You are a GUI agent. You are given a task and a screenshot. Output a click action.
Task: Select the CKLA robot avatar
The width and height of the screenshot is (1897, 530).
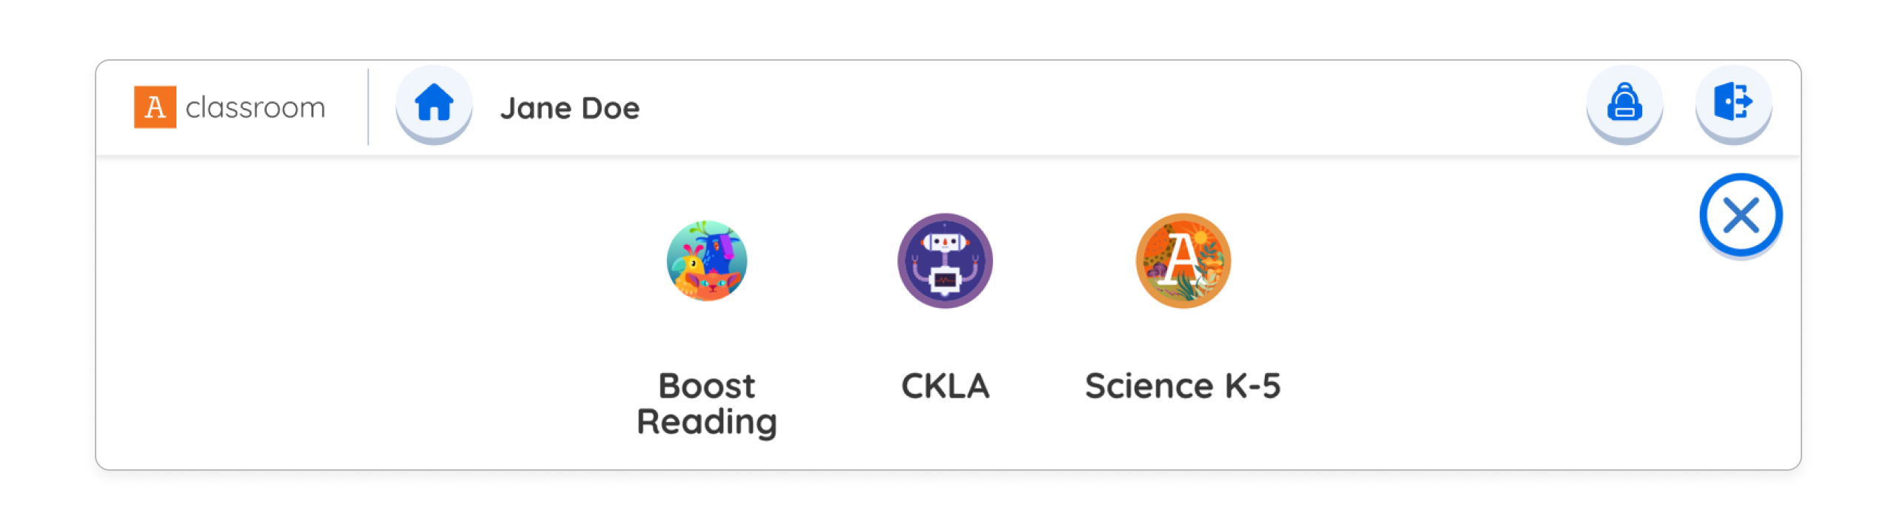[x=945, y=261]
